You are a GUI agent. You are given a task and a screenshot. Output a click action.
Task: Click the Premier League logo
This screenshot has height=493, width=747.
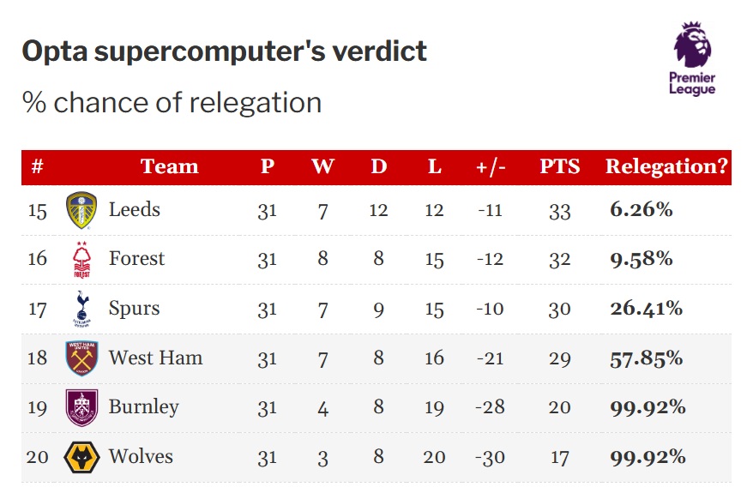coord(692,58)
